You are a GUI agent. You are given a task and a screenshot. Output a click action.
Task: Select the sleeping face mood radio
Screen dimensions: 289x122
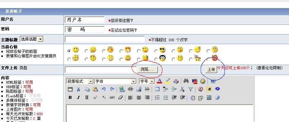(x=191, y=51)
